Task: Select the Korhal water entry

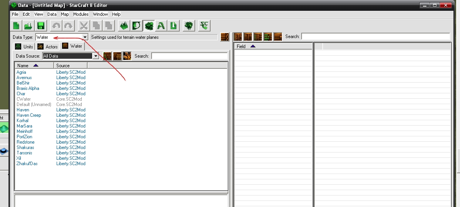Action: coord(22,121)
